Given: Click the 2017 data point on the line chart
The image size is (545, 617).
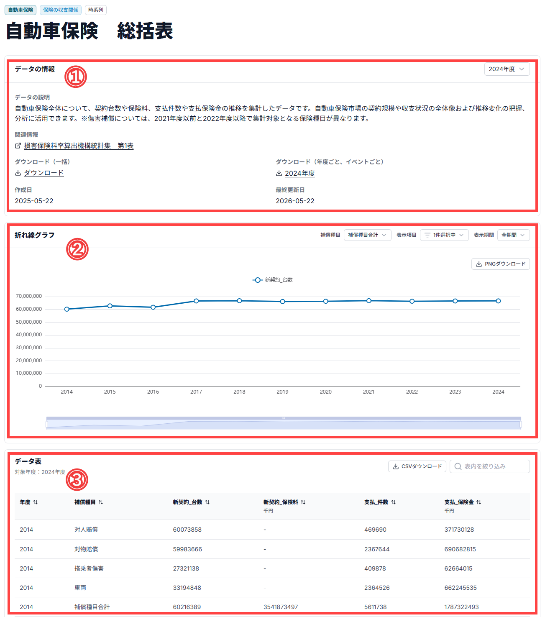Looking at the screenshot, I should [196, 301].
